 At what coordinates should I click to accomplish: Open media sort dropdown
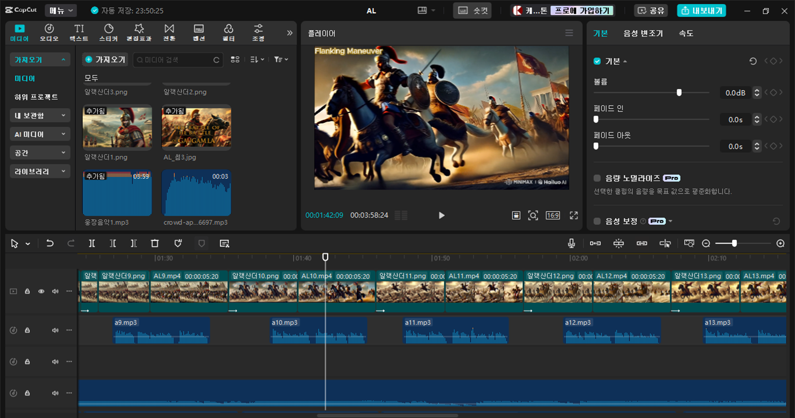pos(257,60)
